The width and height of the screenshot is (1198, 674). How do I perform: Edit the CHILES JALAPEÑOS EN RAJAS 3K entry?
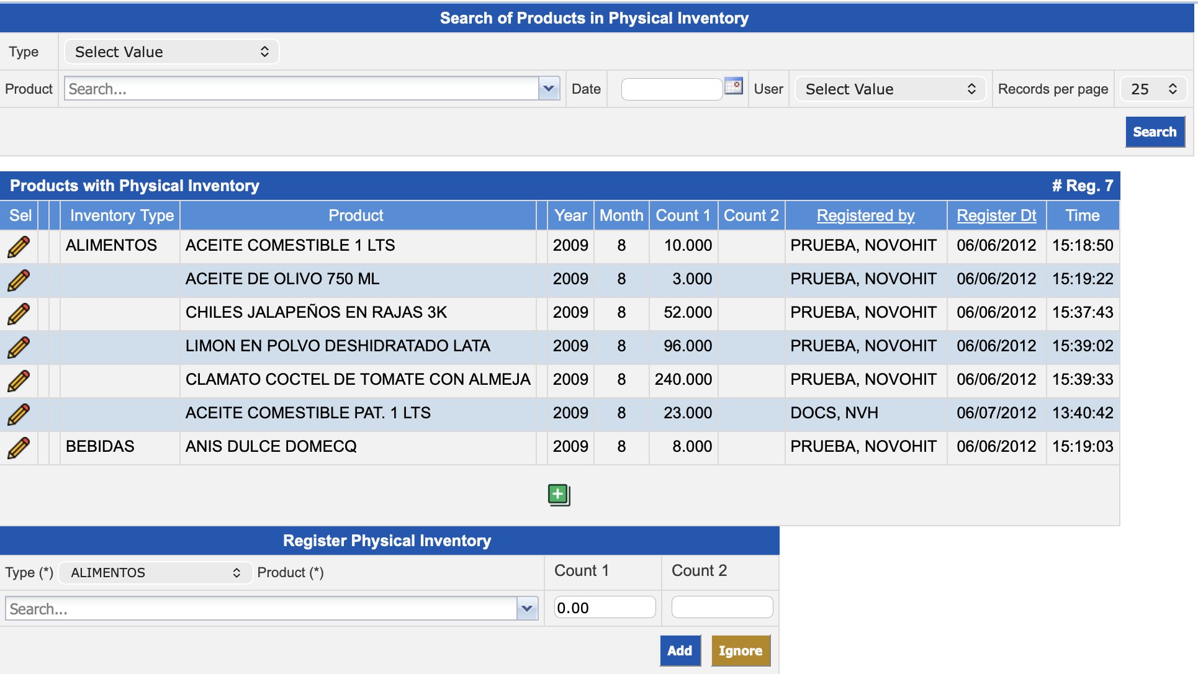pos(19,313)
